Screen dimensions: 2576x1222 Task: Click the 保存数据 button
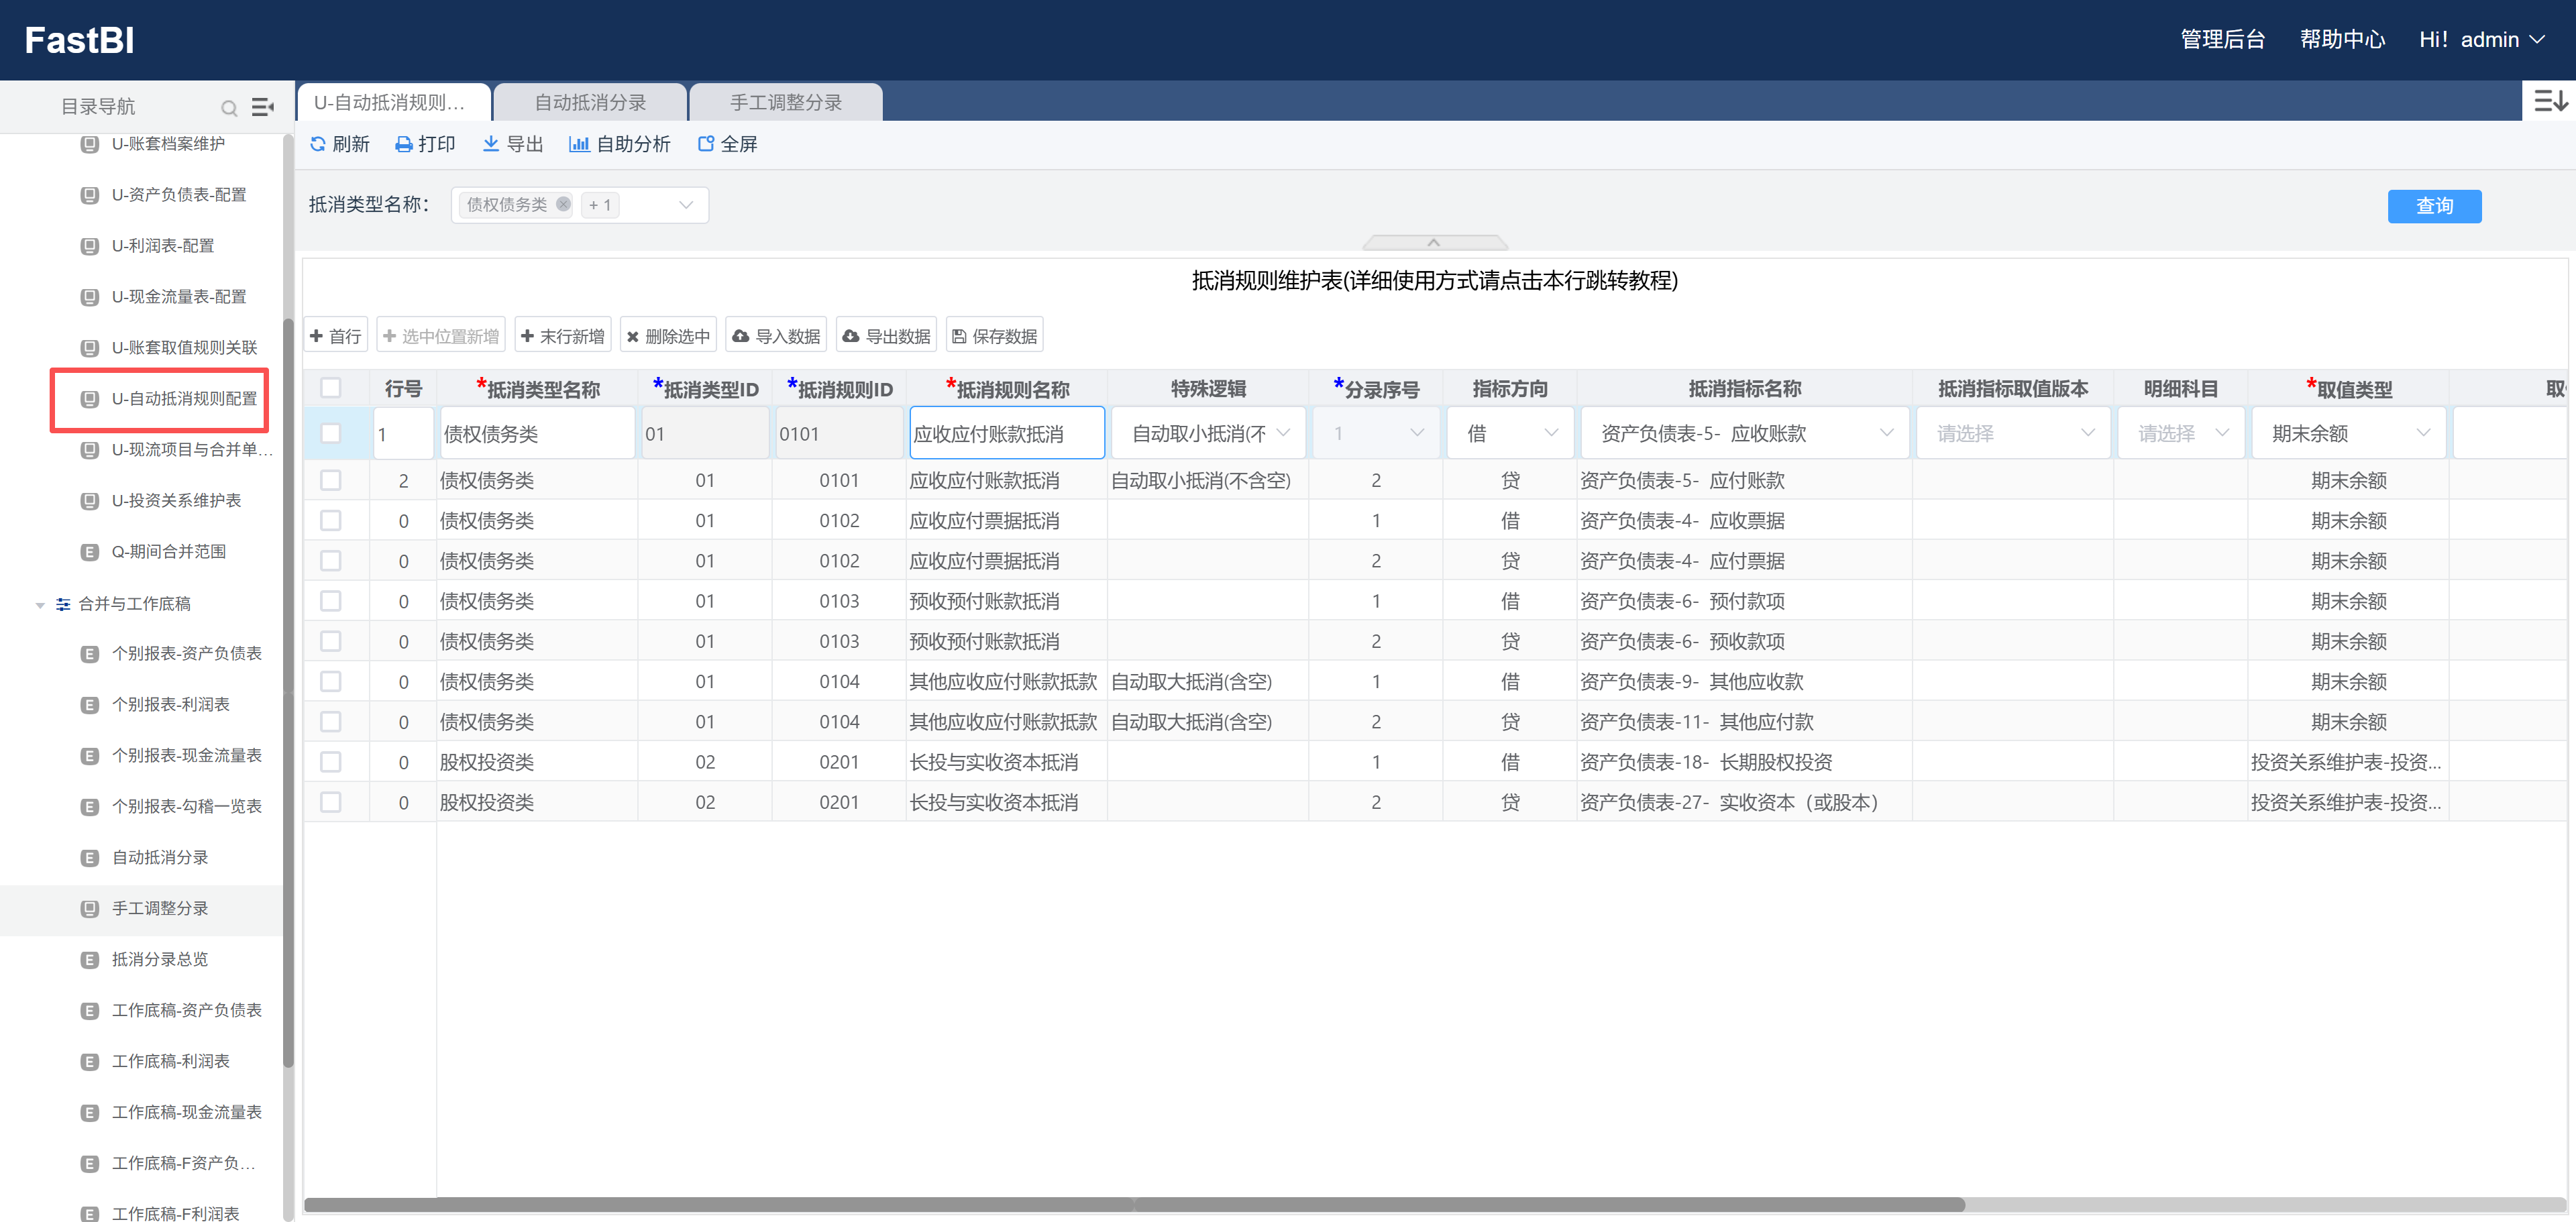(994, 336)
